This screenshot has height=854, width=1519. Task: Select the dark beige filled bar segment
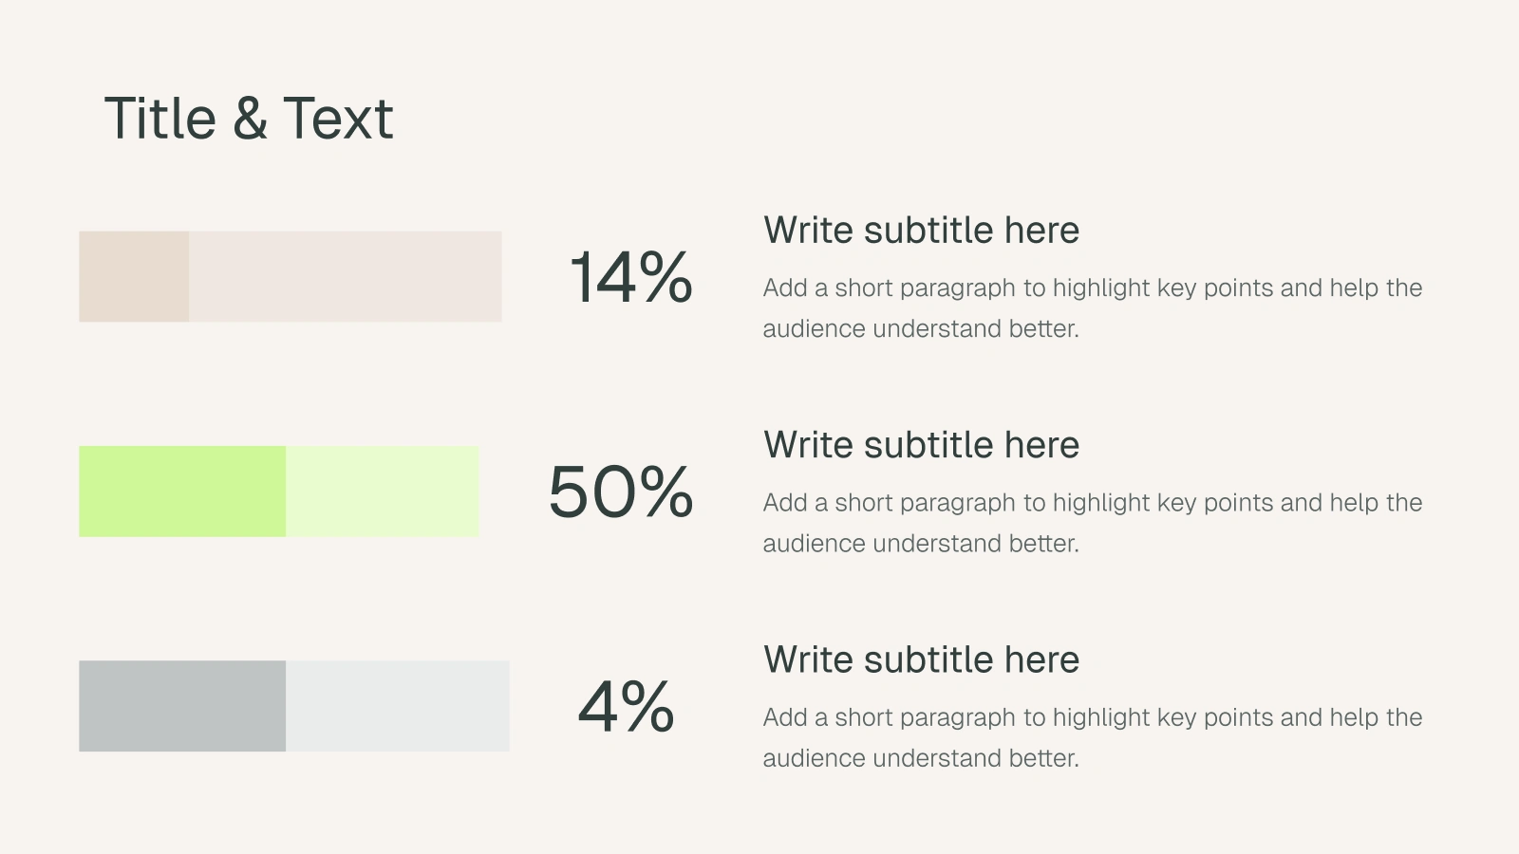coord(134,276)
